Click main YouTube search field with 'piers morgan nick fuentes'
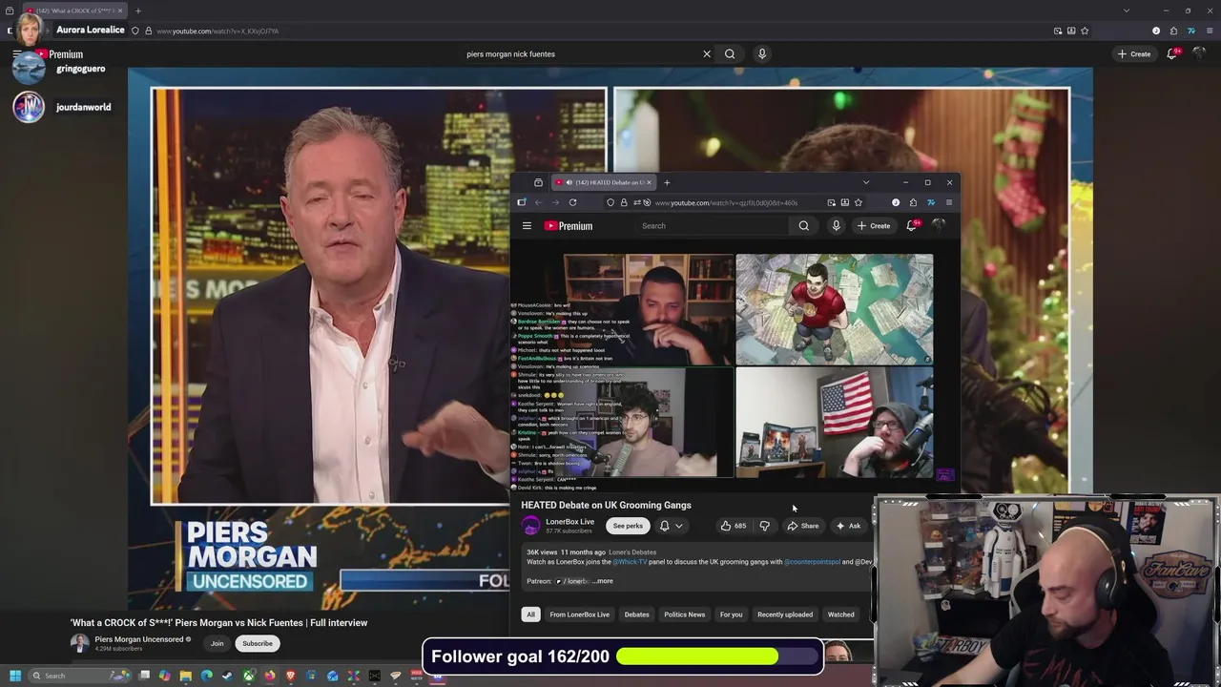Image resolution: width=1221 pixels, height=687 pixels. click(581, 54)
